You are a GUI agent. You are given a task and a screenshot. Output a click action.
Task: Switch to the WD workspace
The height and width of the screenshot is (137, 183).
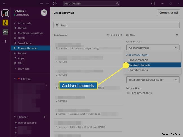click(5, 32)
